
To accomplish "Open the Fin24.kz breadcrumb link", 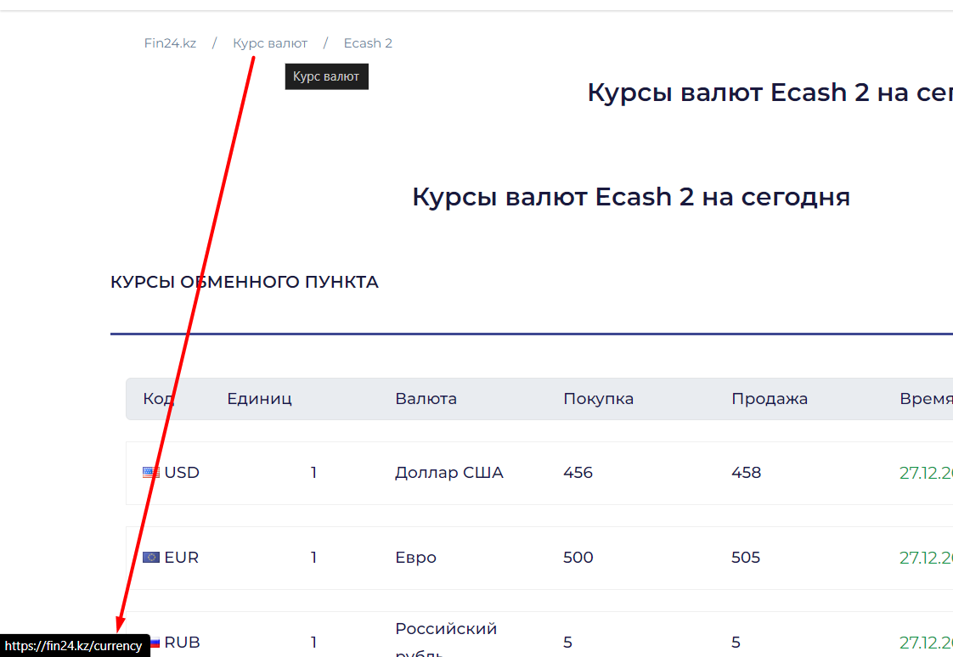I will point(170,43).
